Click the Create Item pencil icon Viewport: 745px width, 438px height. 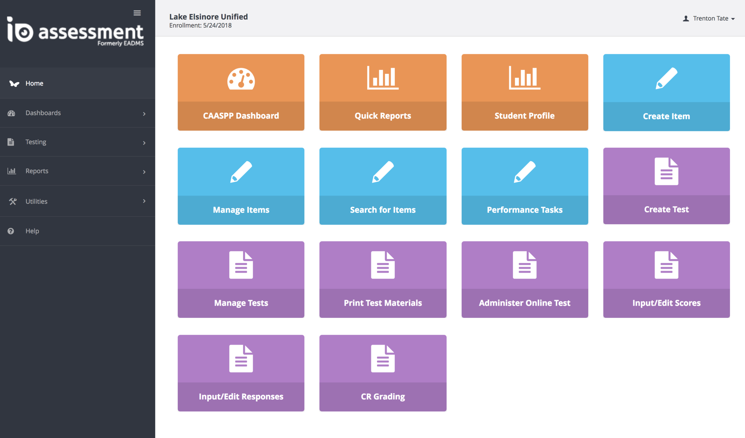[666, 78]
